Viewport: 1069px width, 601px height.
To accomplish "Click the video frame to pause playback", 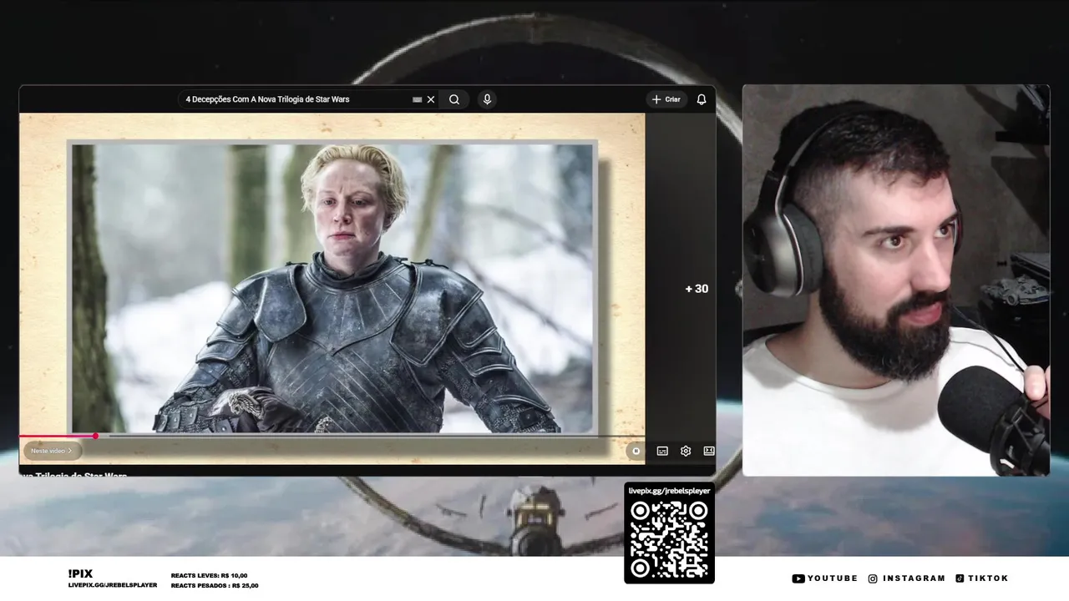I will coord(332,288).
